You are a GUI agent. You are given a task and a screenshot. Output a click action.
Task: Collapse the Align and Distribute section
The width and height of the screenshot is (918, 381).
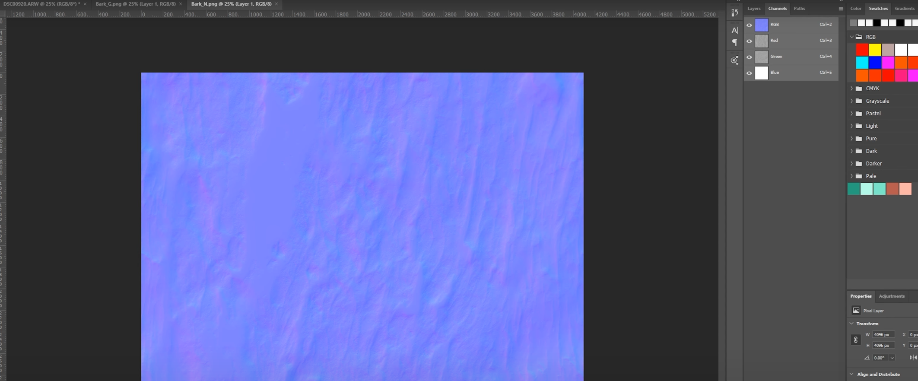tap(851, 374)
